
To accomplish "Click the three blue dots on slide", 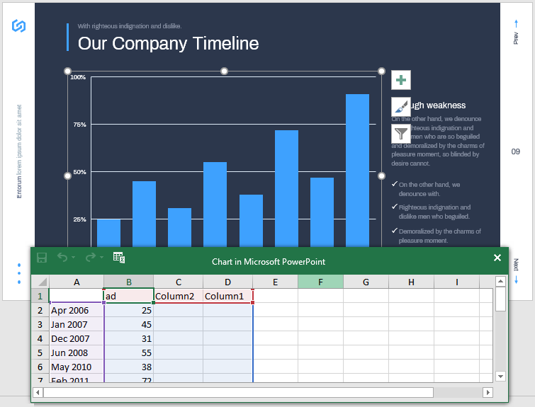I will tap(19, 273).
